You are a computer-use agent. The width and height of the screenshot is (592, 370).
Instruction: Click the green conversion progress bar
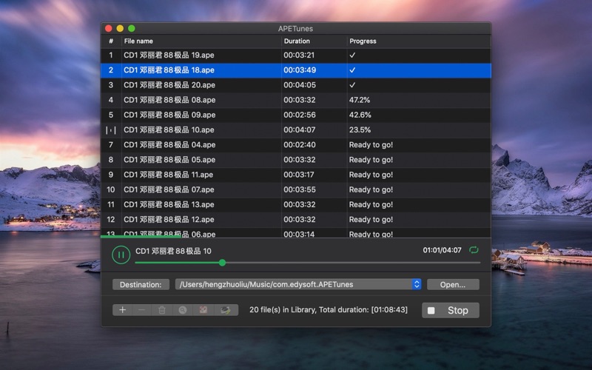tap(141, 237)
